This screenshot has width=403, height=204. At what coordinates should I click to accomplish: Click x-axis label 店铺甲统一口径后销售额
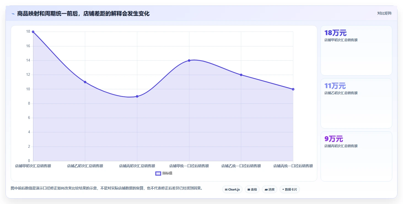click(x=189, y=166)
